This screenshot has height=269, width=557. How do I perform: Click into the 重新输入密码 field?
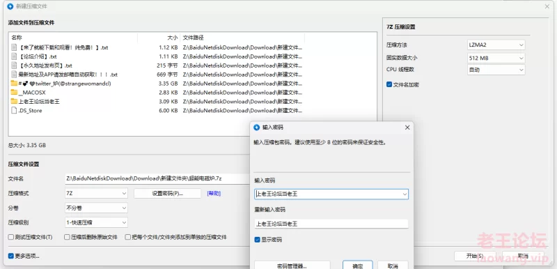point(331,224)
